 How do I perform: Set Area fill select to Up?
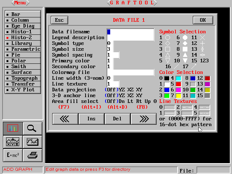[148, 101]
